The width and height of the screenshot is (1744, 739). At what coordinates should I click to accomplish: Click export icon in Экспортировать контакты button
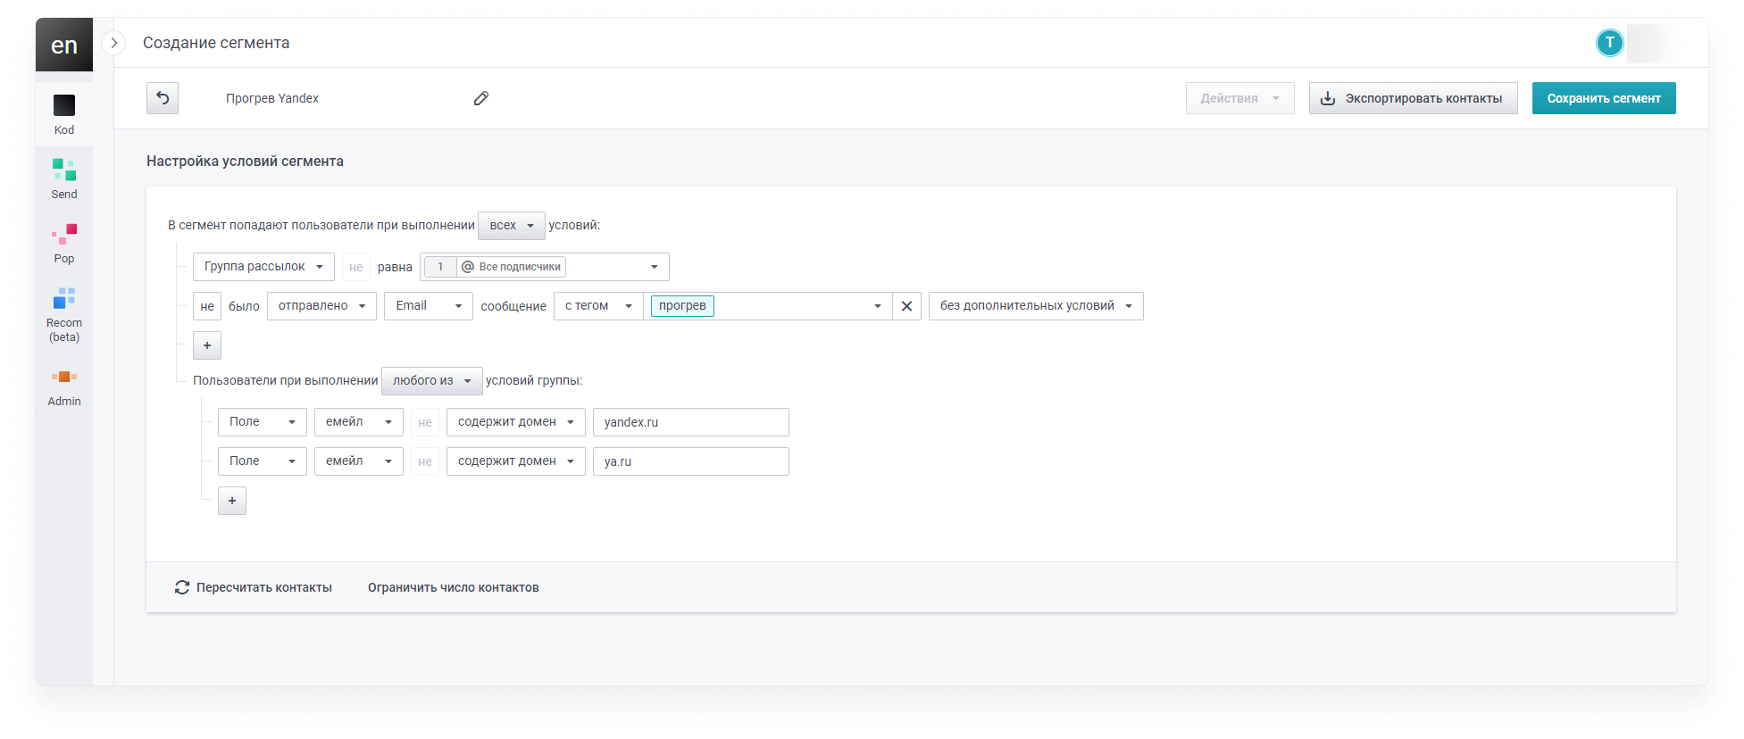coord(1328,98)
